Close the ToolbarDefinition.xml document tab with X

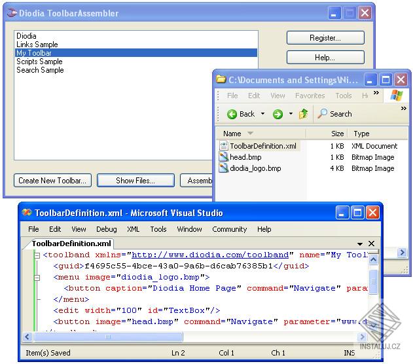[371, 244]
